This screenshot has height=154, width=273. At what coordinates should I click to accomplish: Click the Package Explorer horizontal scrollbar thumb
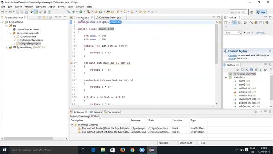coord(29,138)
